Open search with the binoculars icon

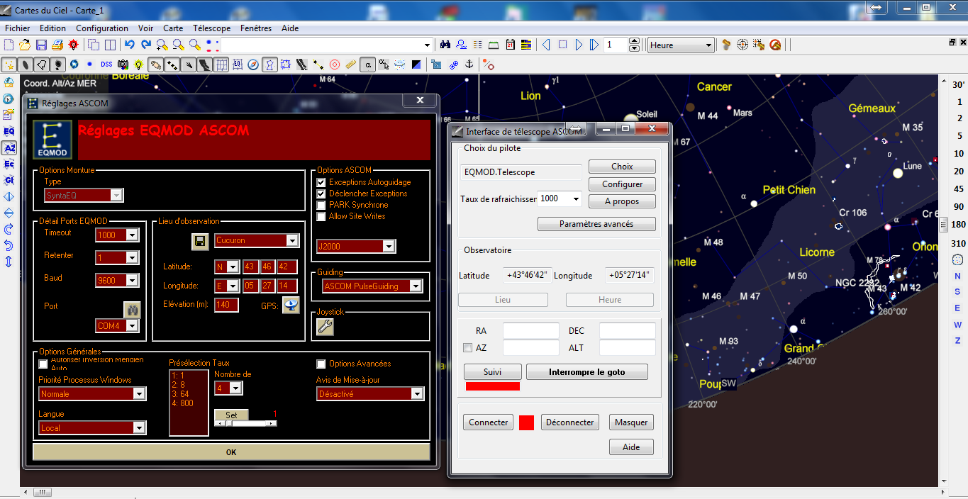point(445,45)
